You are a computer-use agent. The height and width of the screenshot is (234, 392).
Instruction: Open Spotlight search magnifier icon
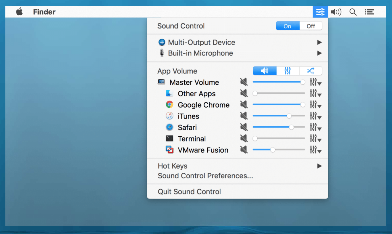tap(353, 12)
